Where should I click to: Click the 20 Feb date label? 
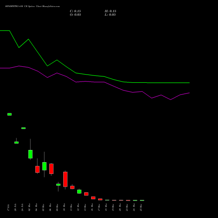point(15,208)
